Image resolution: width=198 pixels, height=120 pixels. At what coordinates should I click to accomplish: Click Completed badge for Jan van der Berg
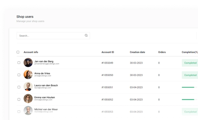(x=190, y=63)
